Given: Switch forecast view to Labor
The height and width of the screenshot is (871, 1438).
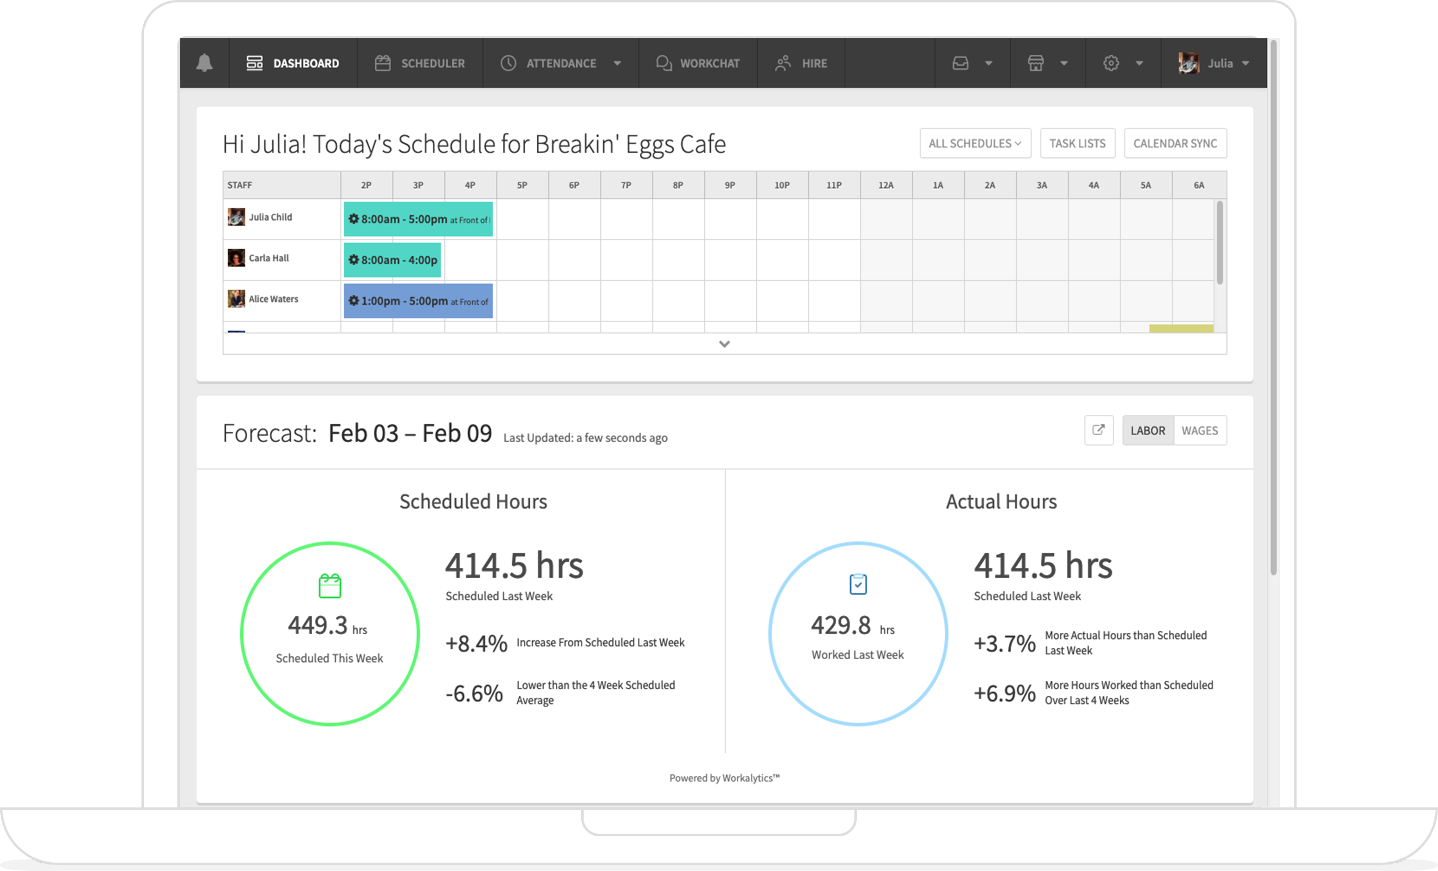Looking at the screenshot, I should (1147, 430).
